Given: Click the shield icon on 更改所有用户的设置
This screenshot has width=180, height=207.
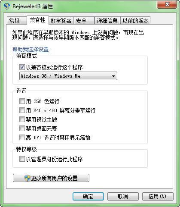Looking at the screenshot, I should 27,178.
